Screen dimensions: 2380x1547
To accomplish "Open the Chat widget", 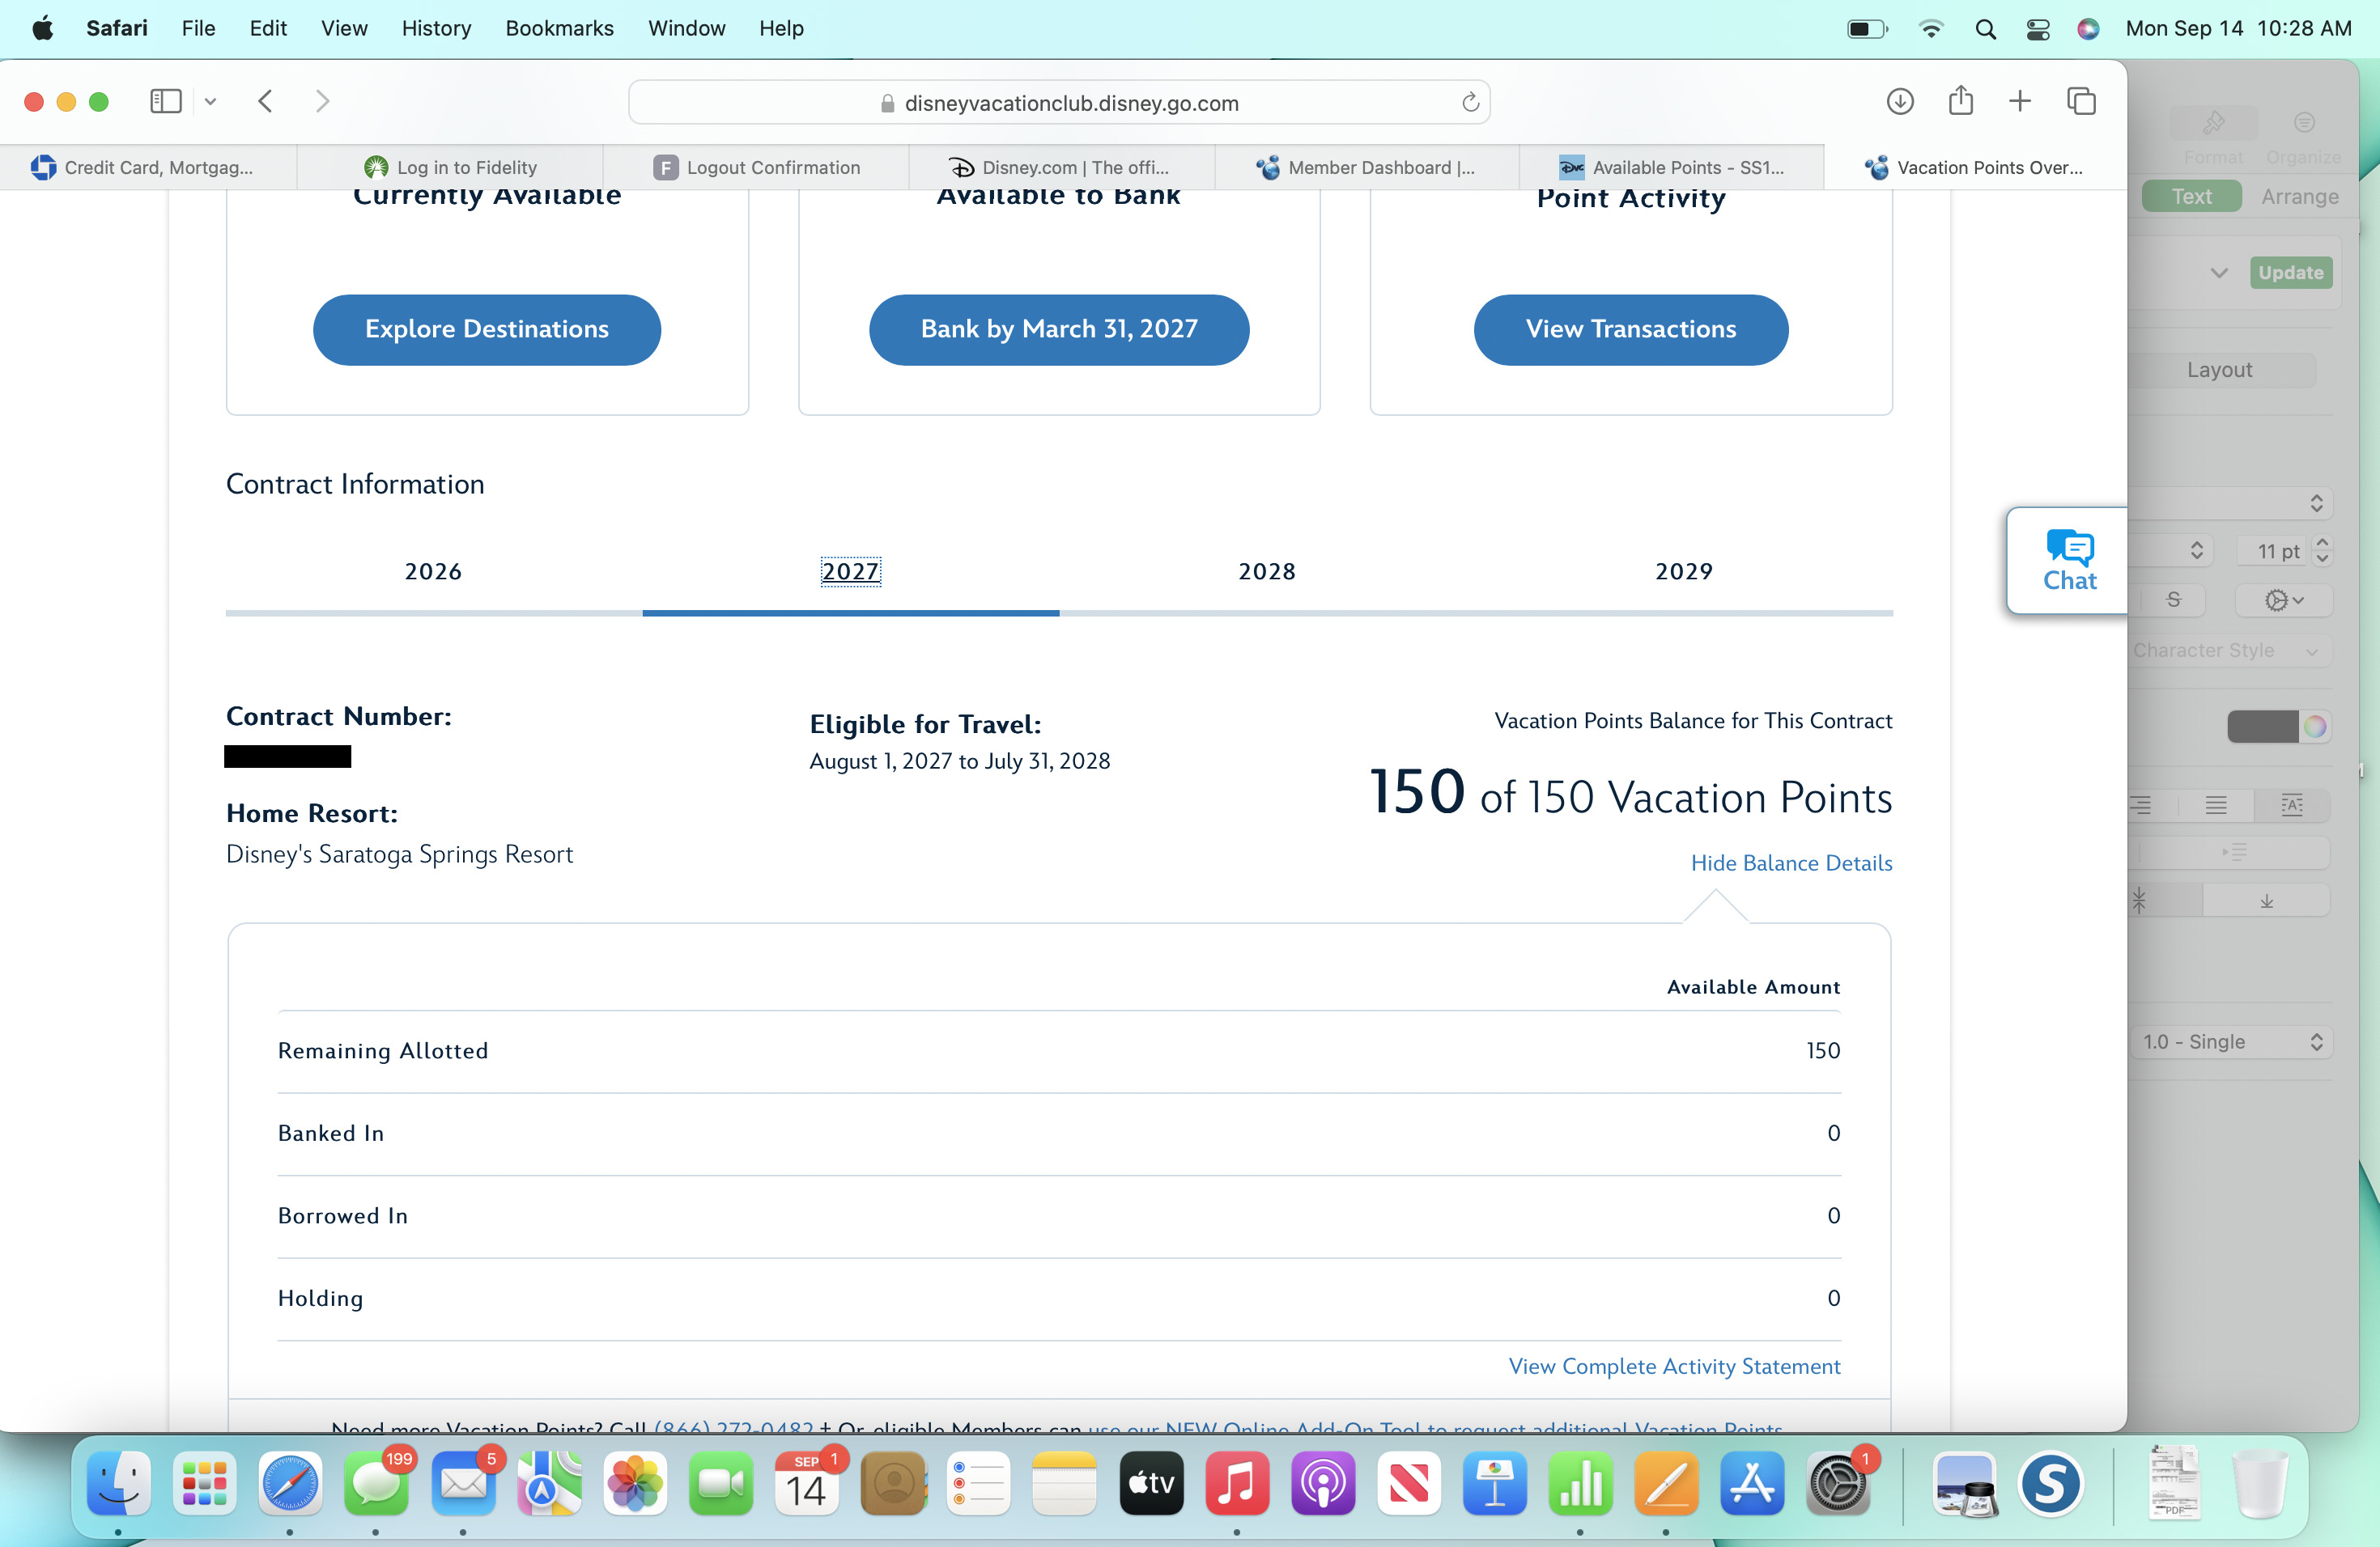I will (x=2068, y=561).
